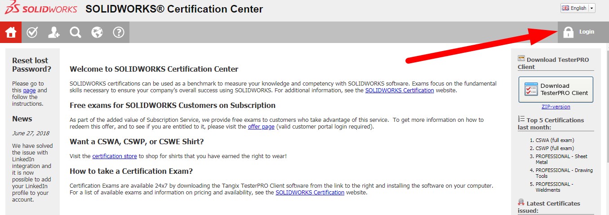Click the 'June 27, 2018' news date
Viewport: 609px width, 215px height.
tap(31, 133)
